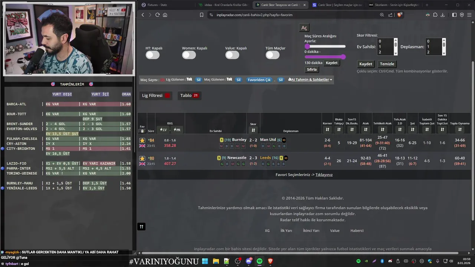Click the Bluetooth tray icon

pos(382,261)
